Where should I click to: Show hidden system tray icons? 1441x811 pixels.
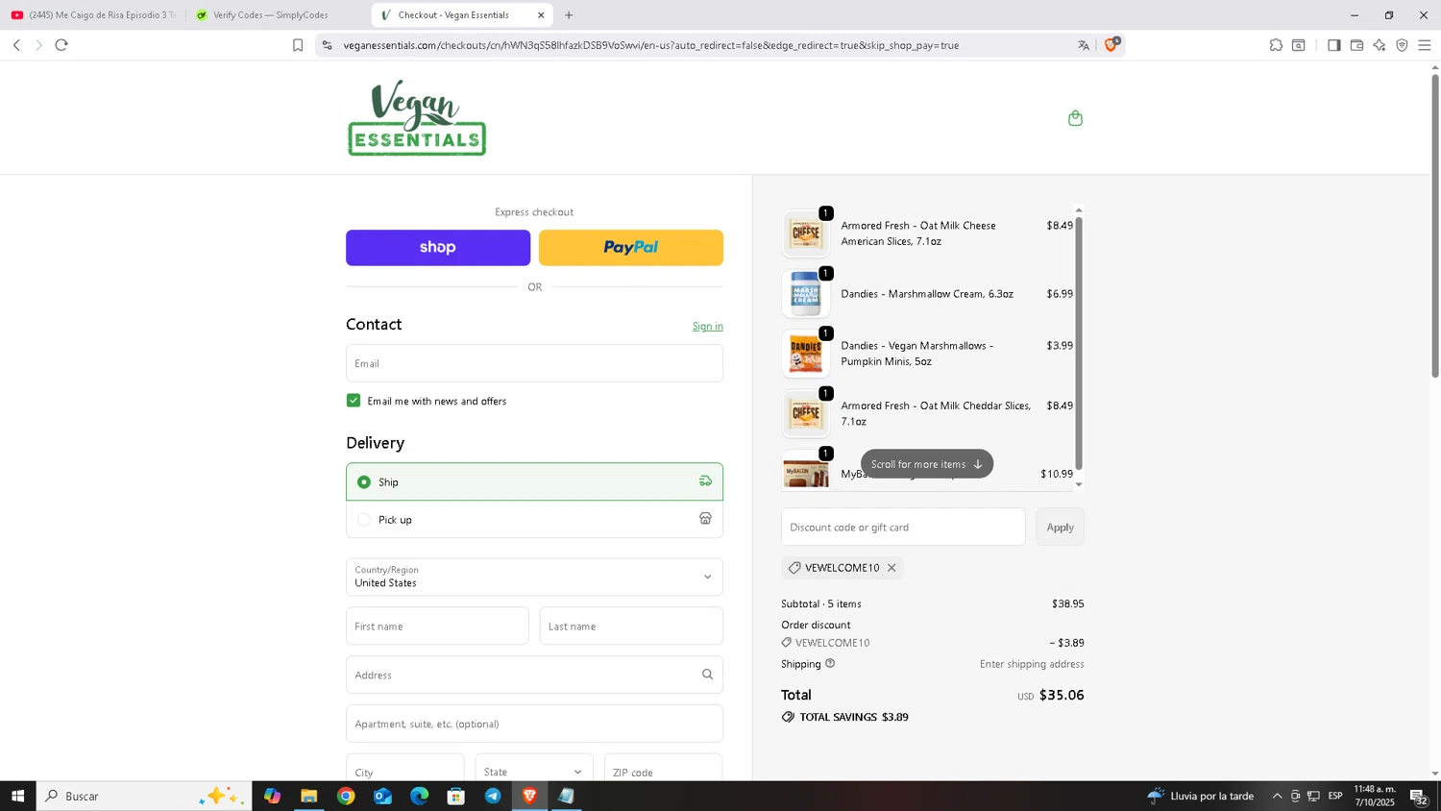pyautogui.click(x=1277, y=796)
